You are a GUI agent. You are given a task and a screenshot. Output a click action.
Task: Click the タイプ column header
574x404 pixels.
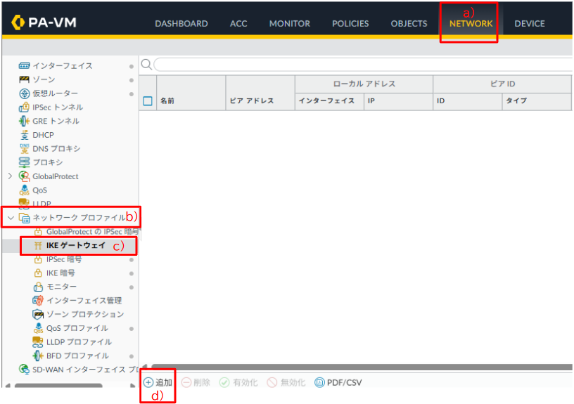[537, 101]
